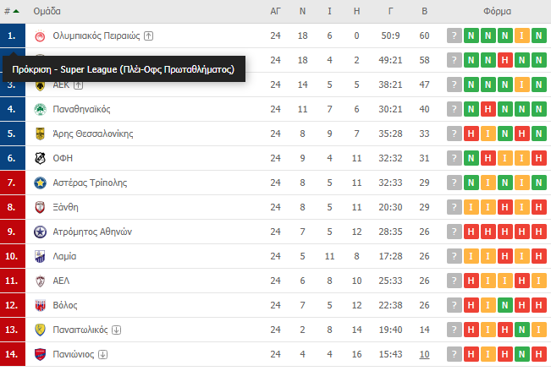This screenshot has height=371, width=551.
Task: Click the Panetolikos club crest icon
Action: [x=40, y=330]
